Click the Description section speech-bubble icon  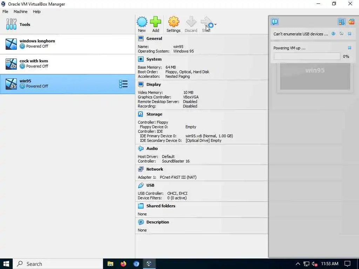[141, 222]
